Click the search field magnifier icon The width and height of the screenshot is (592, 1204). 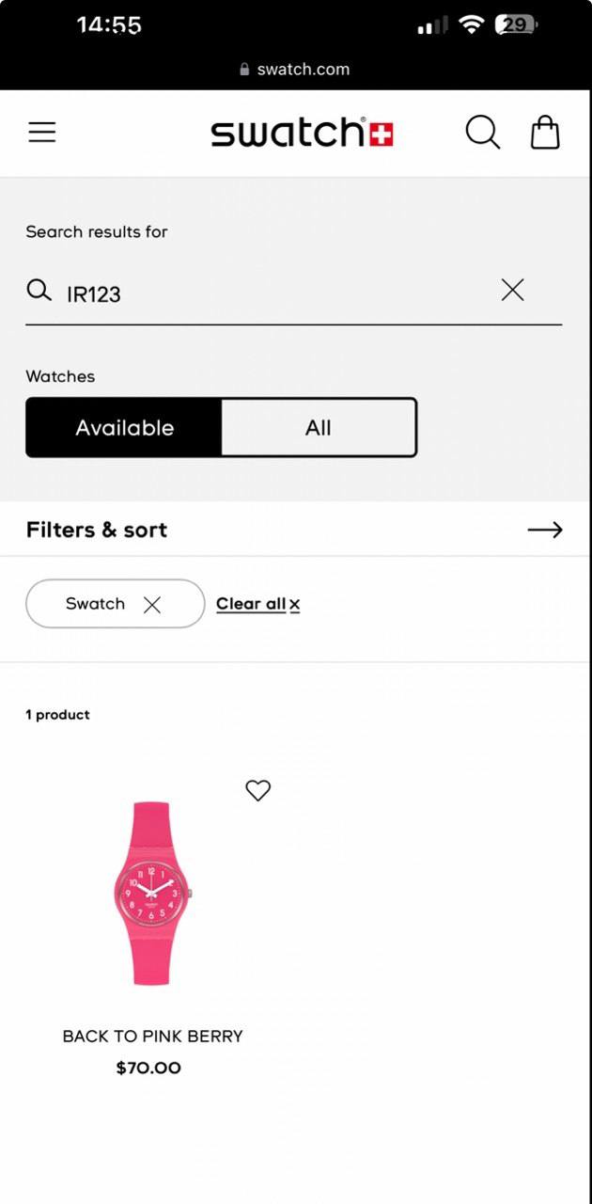[x=39, y=291]
